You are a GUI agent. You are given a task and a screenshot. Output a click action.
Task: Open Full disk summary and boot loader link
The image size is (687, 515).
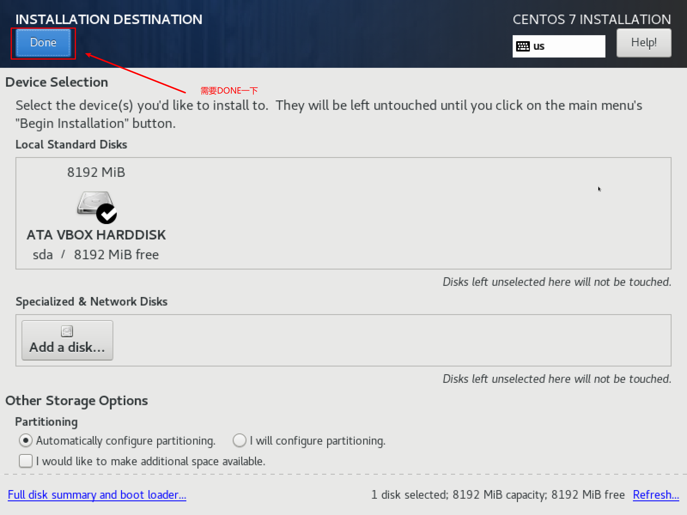tap(97, 494)
